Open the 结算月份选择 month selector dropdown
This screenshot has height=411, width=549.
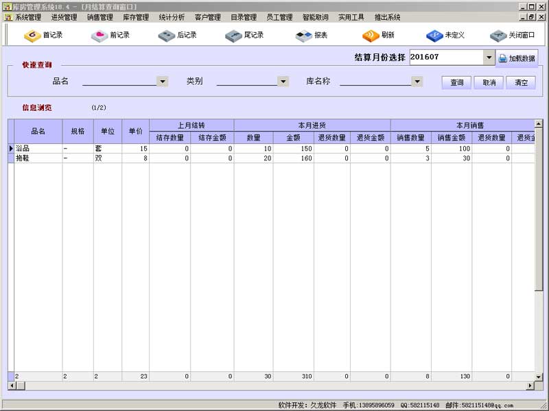point(489,58)
